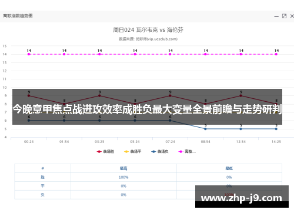The width and height of the screenshot is (294, 213).
Task: Select the red data point at 12:54
Action: point(240,96)
